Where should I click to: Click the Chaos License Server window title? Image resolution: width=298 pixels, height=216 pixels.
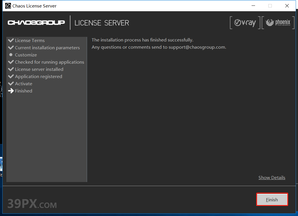[x=34, y=6]
